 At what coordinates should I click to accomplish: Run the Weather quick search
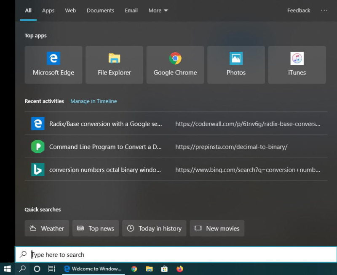tap(46, 228)
